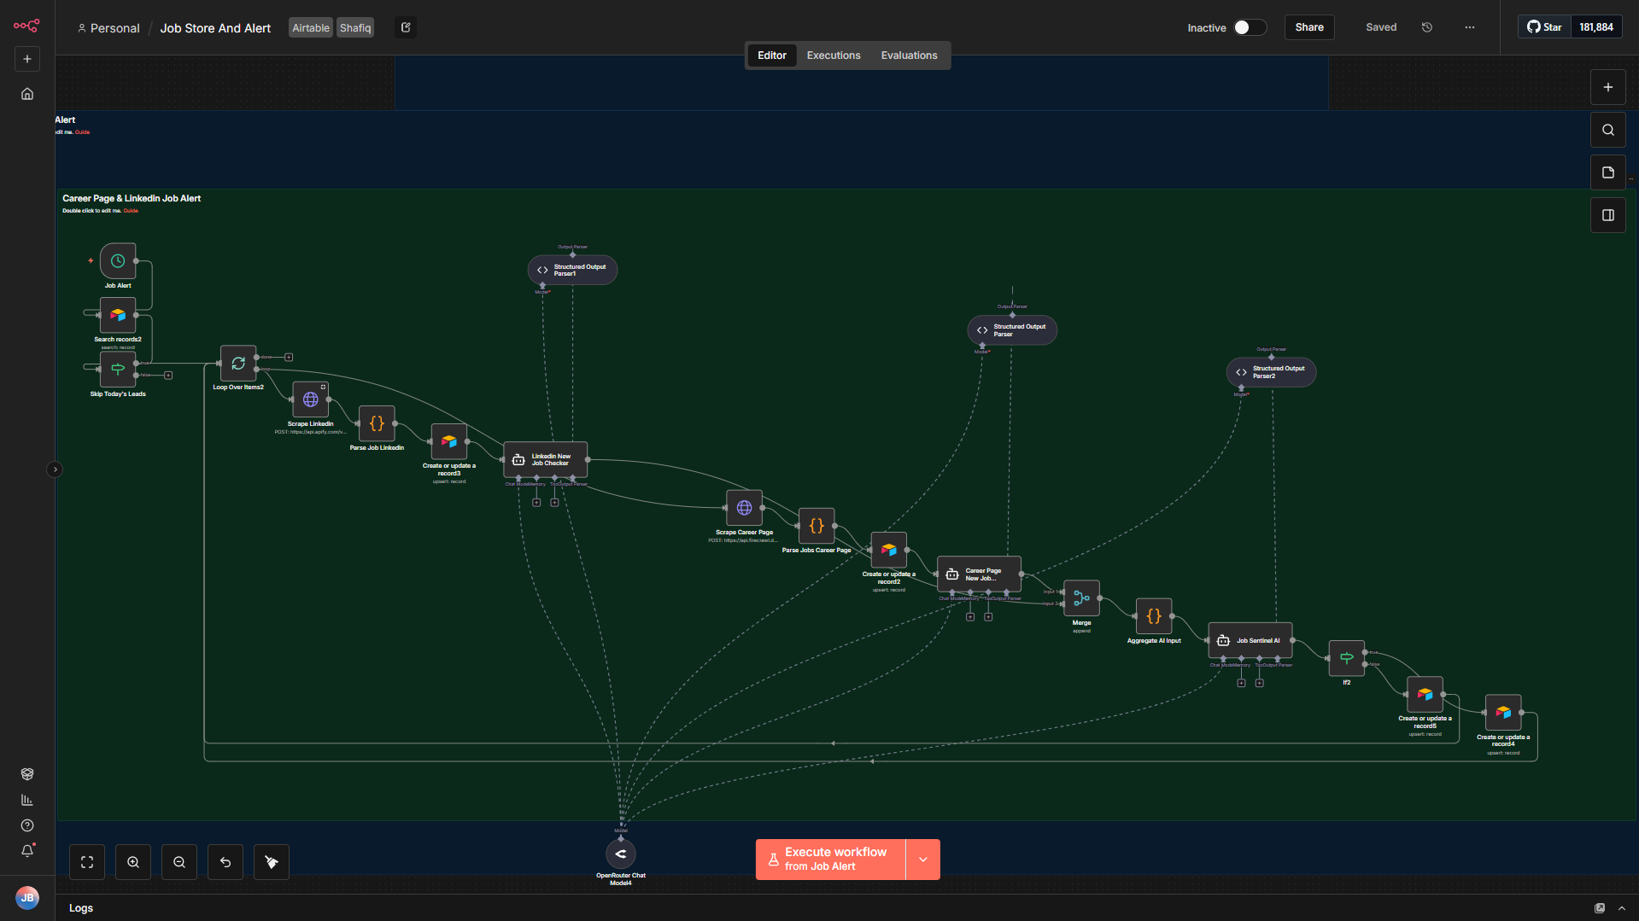Expand the collapsed left panel arrow
The height and width of the screenshot is (921, 1639).
click(x=55, y=469)
